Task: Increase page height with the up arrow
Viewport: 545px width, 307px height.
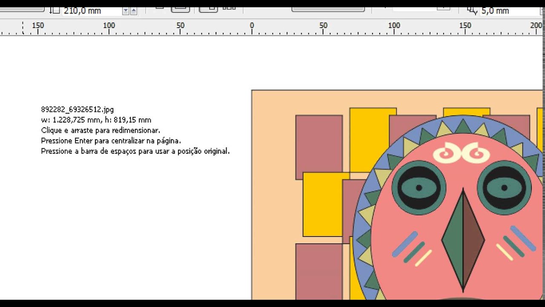Action: click(x=134, y=11)
